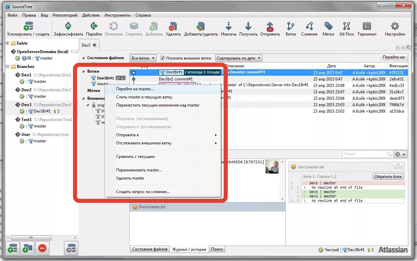The image size is (417, 261).
Task: Click the Метка tag icon
Action: click(328, 27)
